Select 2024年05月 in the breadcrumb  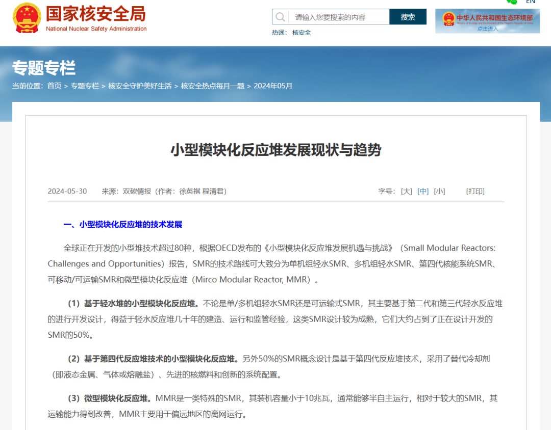[273, 86]
